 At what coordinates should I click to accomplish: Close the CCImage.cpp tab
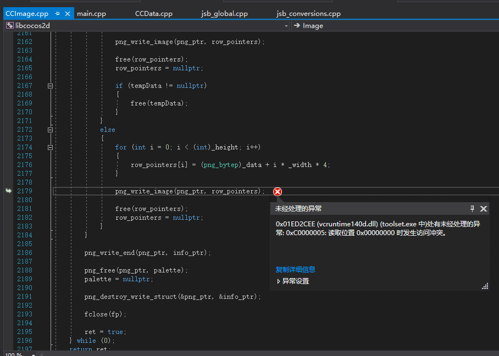(x=68, y=14)
